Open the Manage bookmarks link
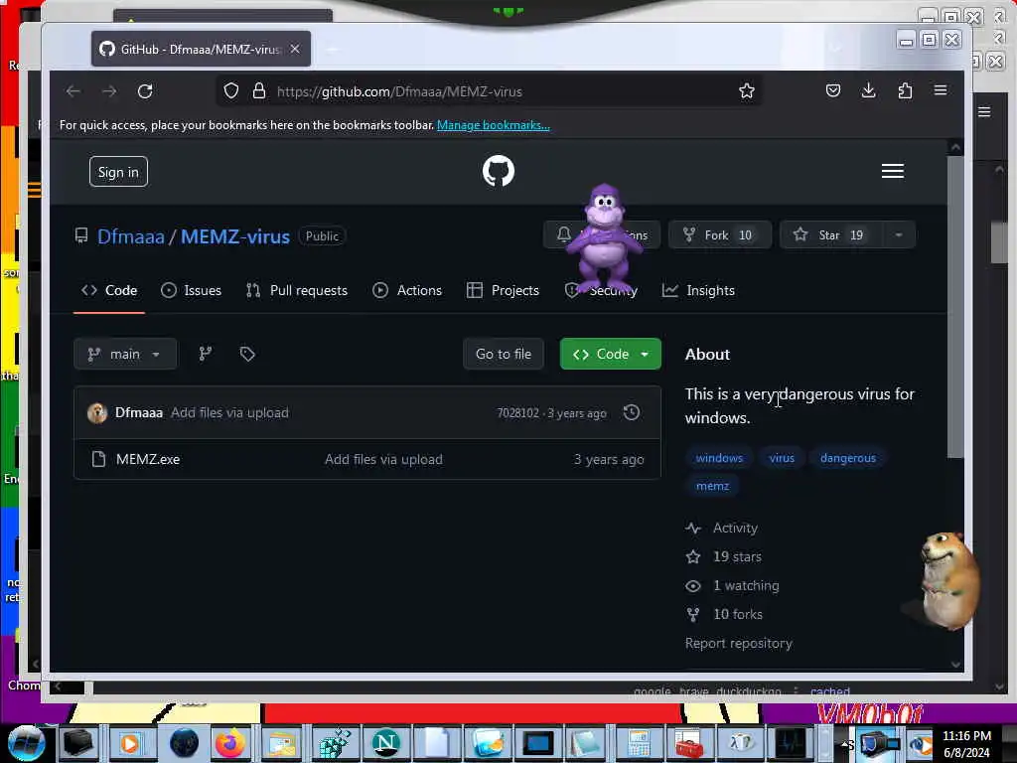This screenshot has width=1017, height=763. (493, 125)
